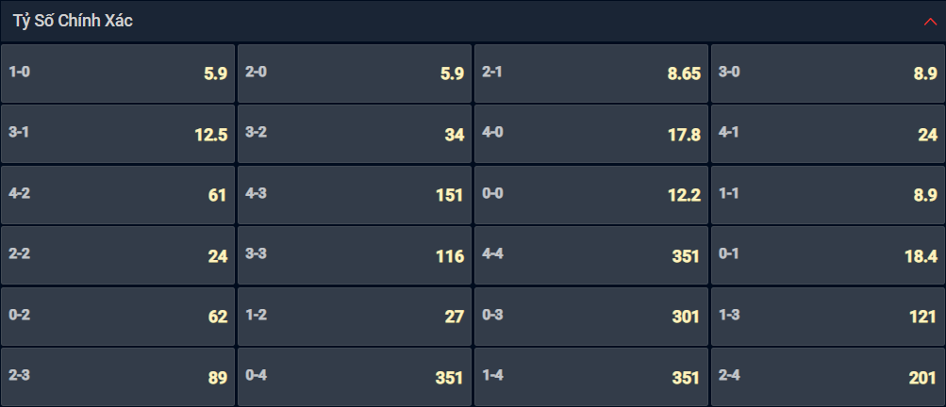Select the 1-0 score at 5.9 odds
This screenshot has width=946, height=407.
click(118, 73)
